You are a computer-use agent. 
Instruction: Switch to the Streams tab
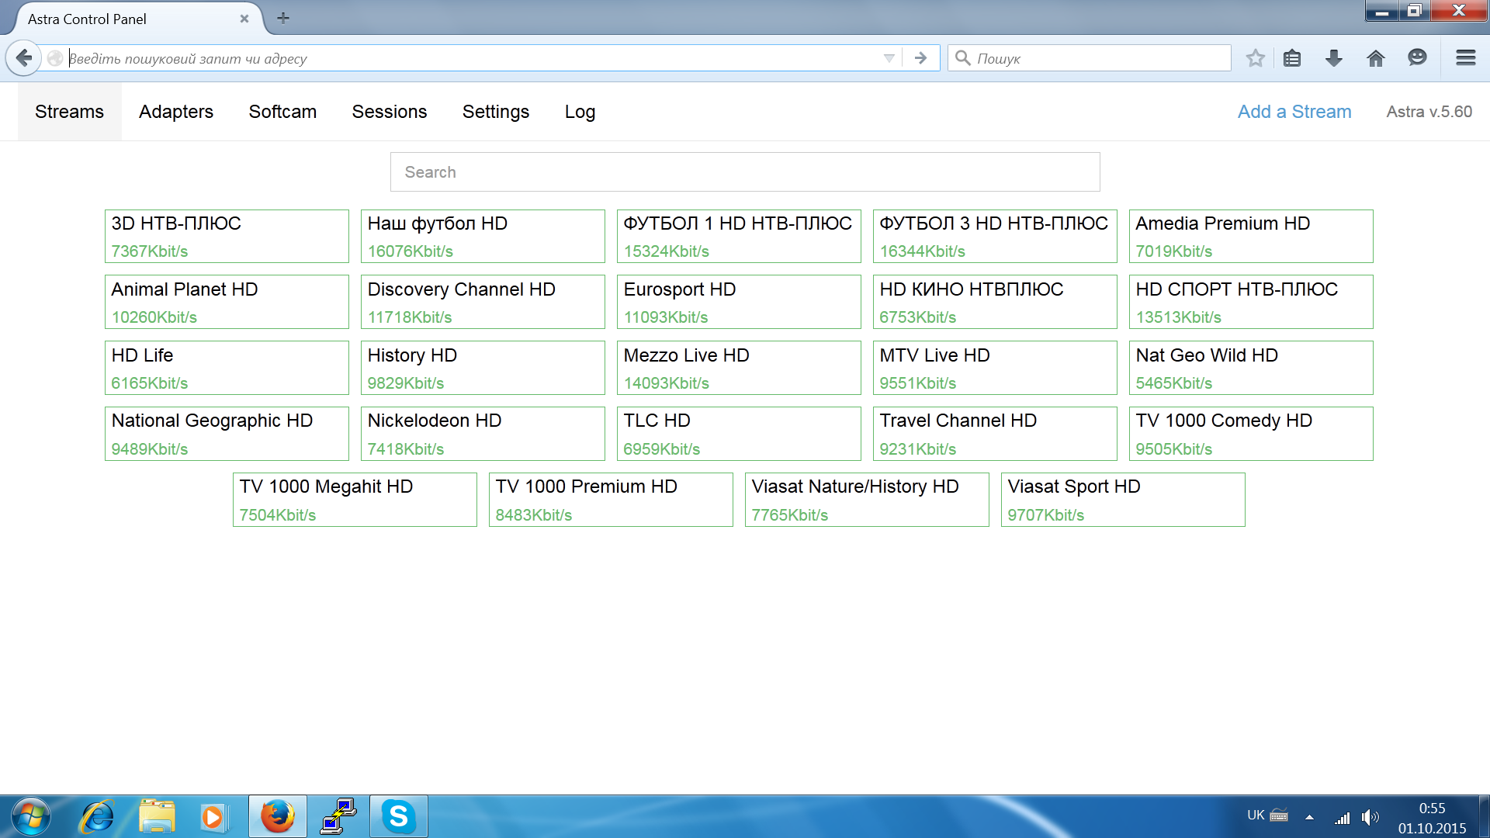coord(69,112)
